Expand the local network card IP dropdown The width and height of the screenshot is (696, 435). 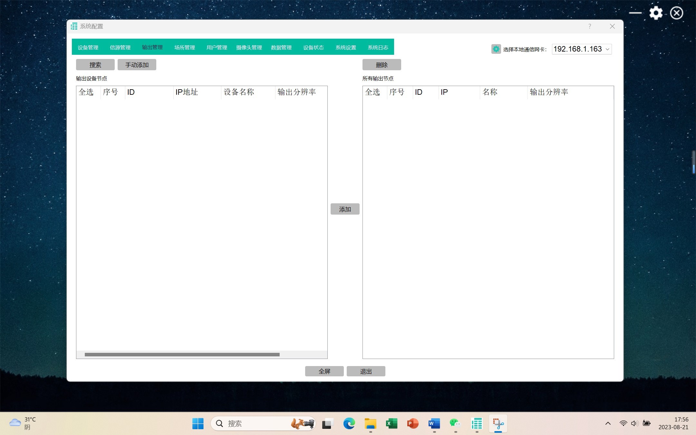tap(607, 49)
